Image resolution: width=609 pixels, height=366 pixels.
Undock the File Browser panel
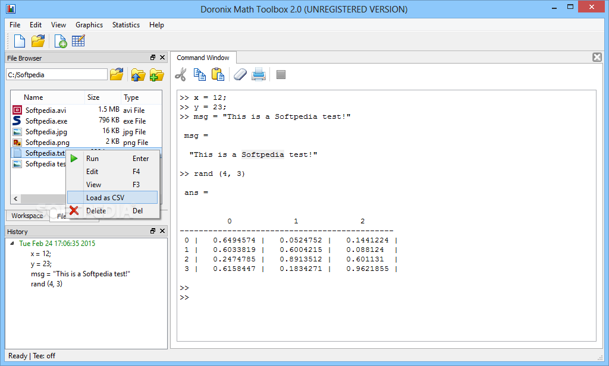[x=153, y=58]
